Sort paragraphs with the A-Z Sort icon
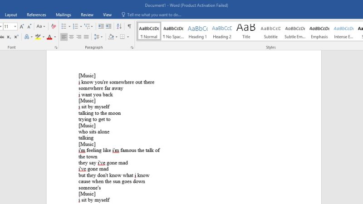This screenshot has height=204, width=363. [x=120, y=26]
